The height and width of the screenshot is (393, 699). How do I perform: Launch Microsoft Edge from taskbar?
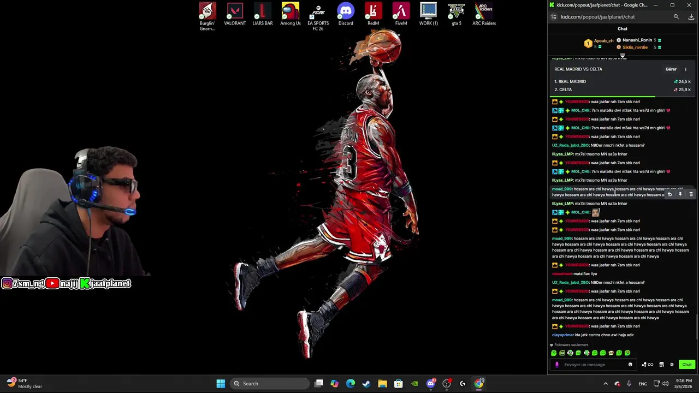(351, 384)
